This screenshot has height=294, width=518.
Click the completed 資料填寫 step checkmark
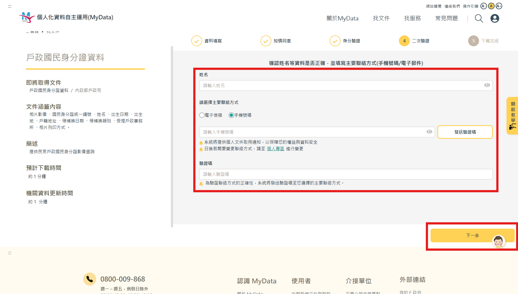[x=196, y=41]
